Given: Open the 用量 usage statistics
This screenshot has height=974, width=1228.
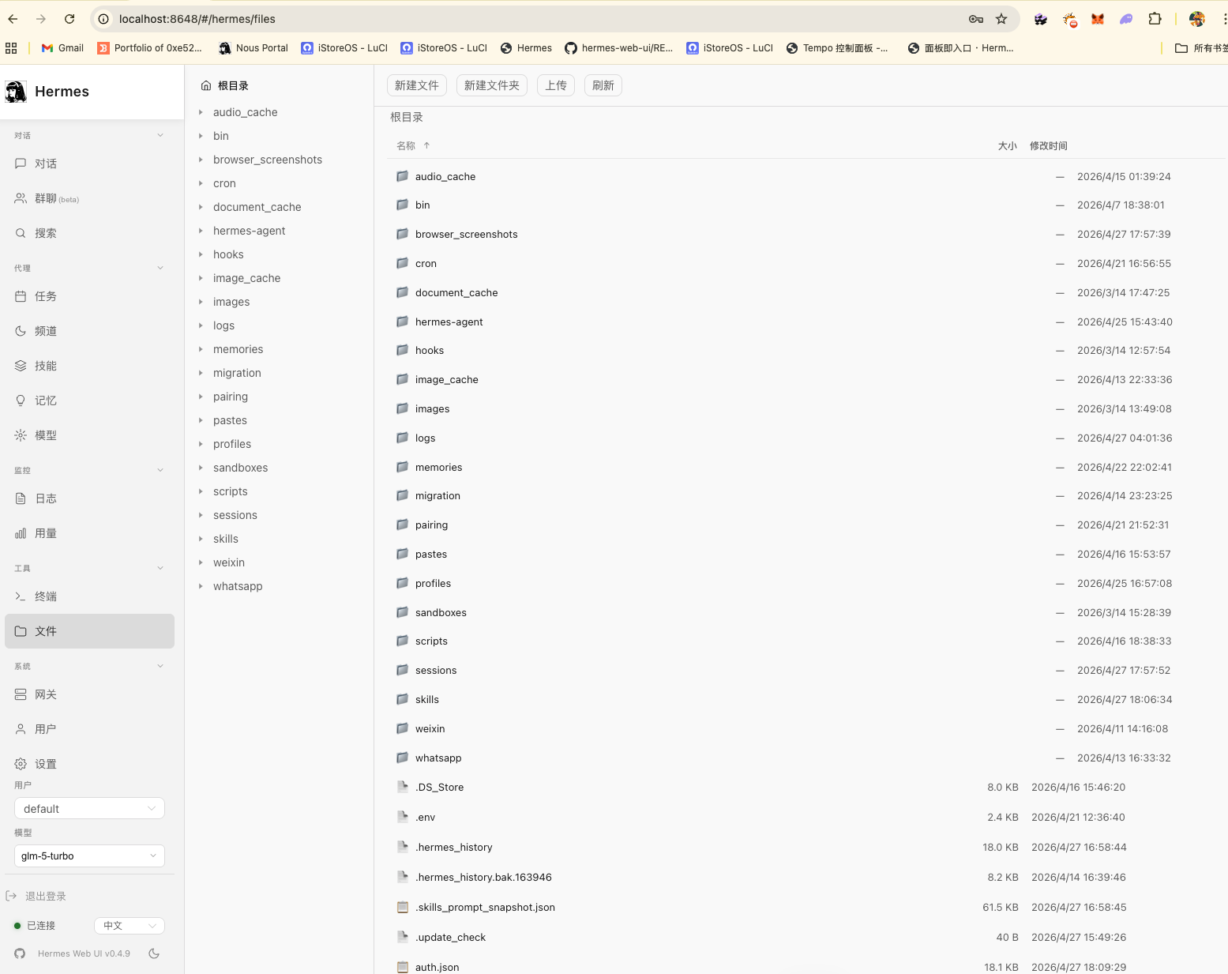Looking at the screenshot, I should click(x=45, y=533).
